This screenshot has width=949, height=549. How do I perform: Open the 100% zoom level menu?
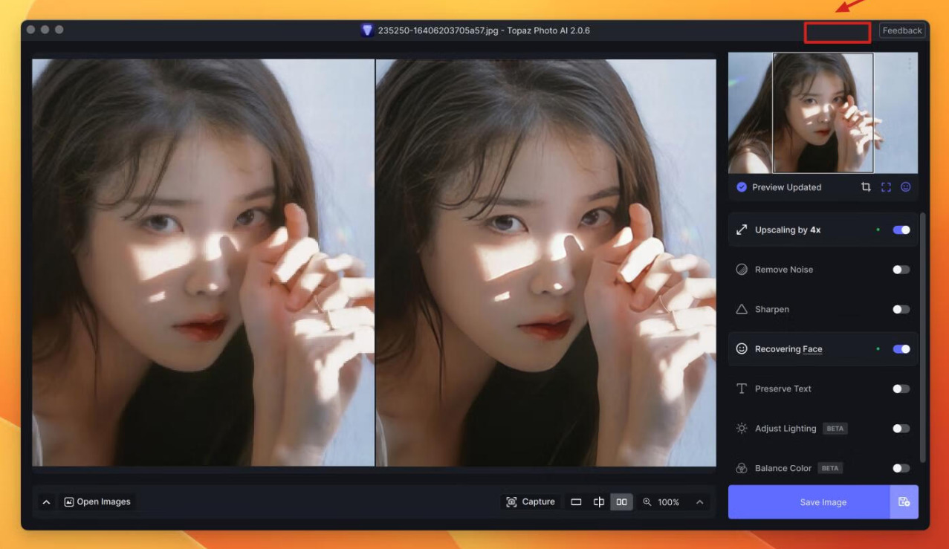coord(673,502)
